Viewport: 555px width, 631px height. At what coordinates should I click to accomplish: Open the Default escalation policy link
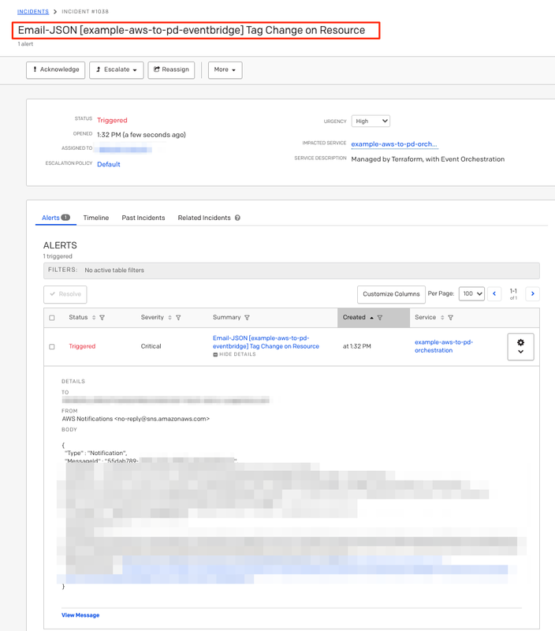point(109,164)
